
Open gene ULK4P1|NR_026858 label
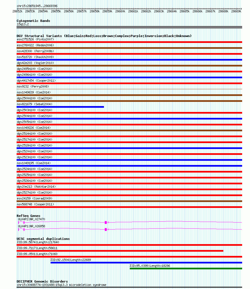31,226
